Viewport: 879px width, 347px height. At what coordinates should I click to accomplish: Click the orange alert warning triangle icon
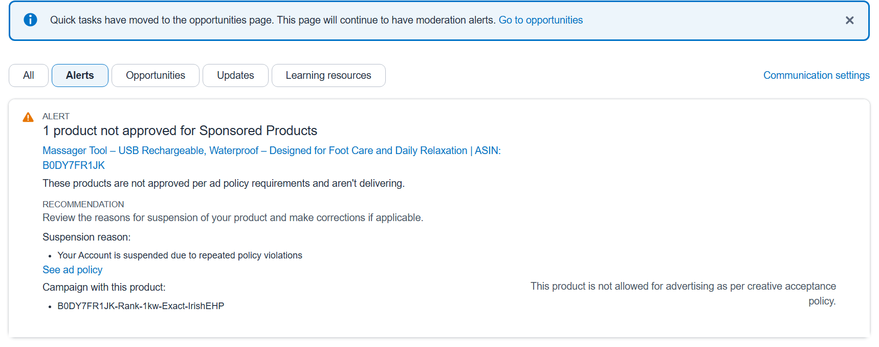pyautogui.click(x=28, y=117)
